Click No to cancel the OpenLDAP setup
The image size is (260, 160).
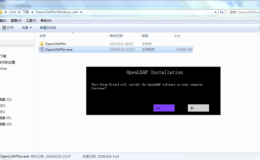(x=198, y=108)
